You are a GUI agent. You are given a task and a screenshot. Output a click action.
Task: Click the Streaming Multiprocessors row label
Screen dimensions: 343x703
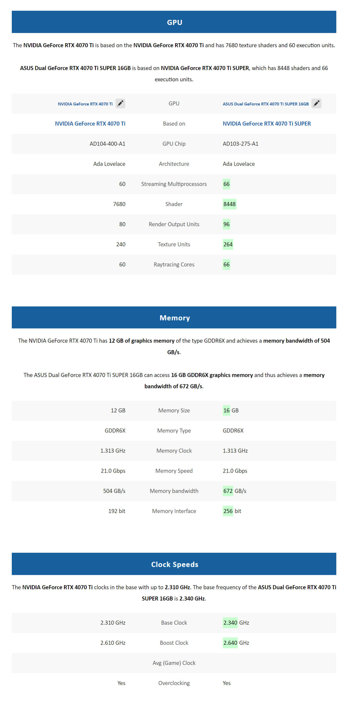[x=174, y=184]
